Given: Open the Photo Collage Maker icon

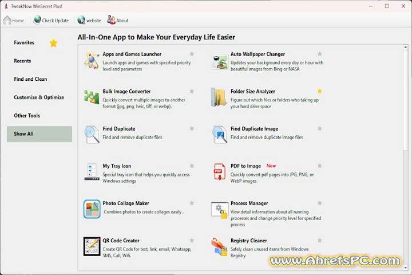Looking at the screenshot, I should point(92,209).
